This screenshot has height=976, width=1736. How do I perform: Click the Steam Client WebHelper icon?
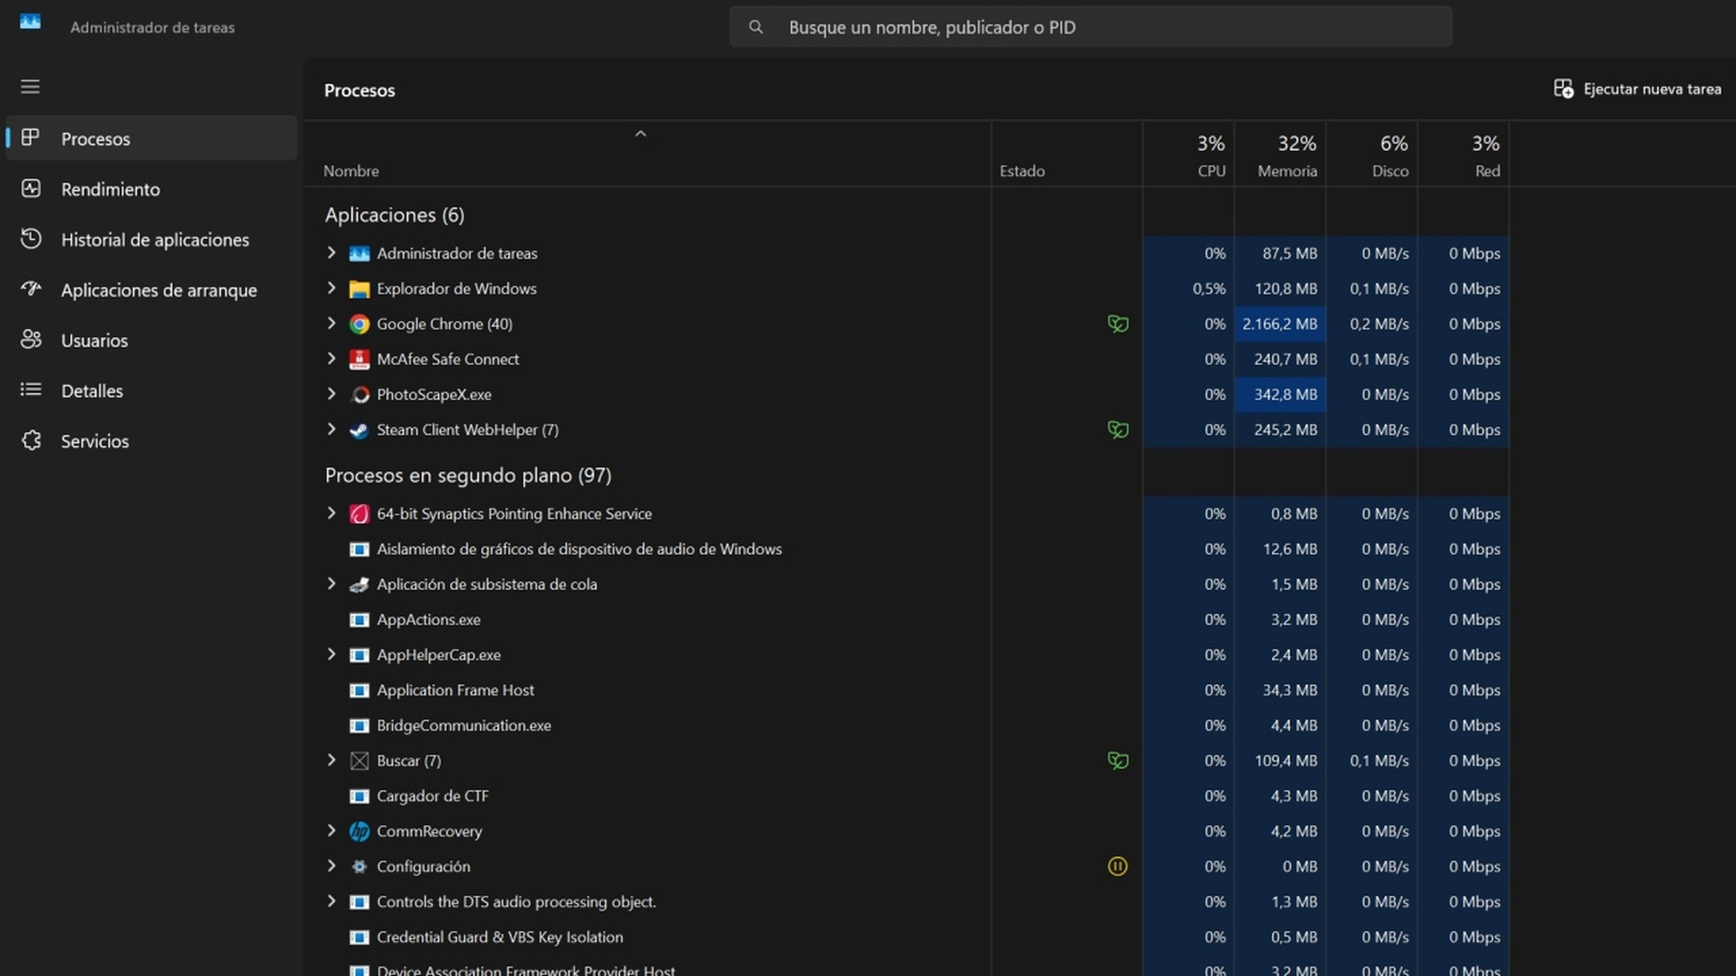359,431
